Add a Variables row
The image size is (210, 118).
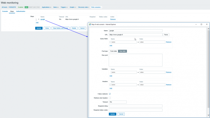pyautogui.click(x=111, y=76)
